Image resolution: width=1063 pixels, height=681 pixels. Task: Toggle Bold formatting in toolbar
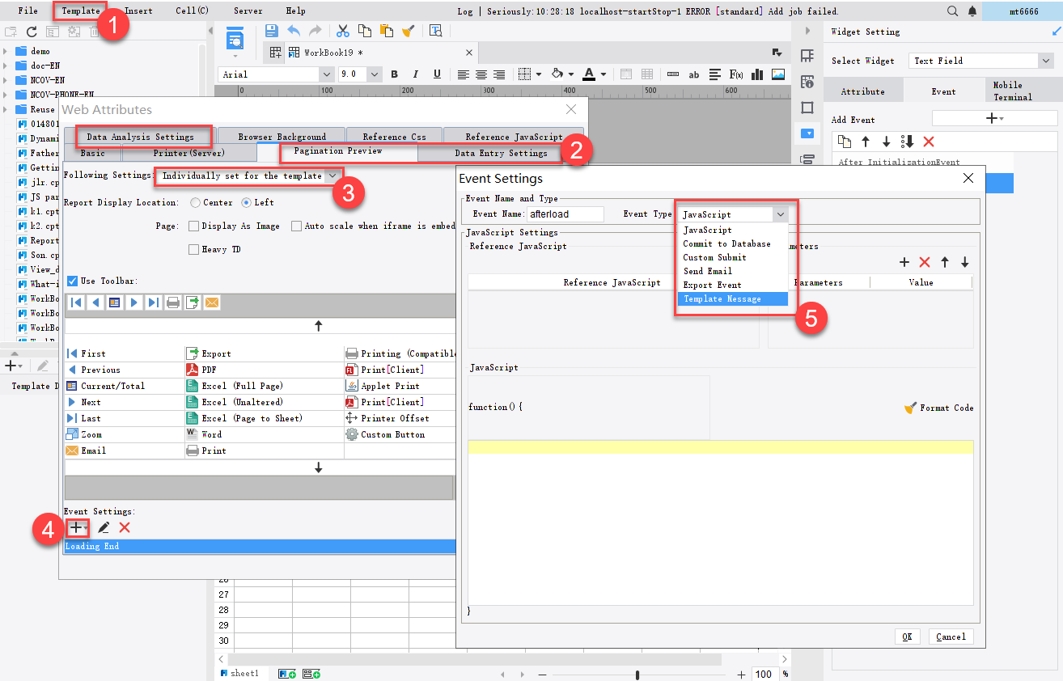click(x=395, y=74)
